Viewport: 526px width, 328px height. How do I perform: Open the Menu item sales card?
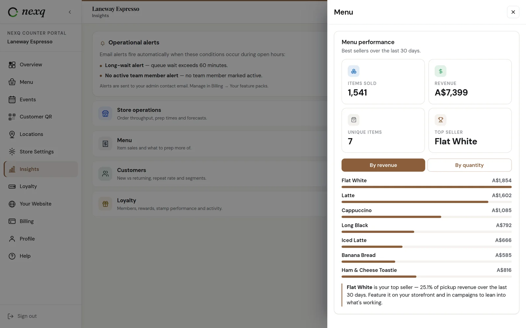[x=210, y=144]
